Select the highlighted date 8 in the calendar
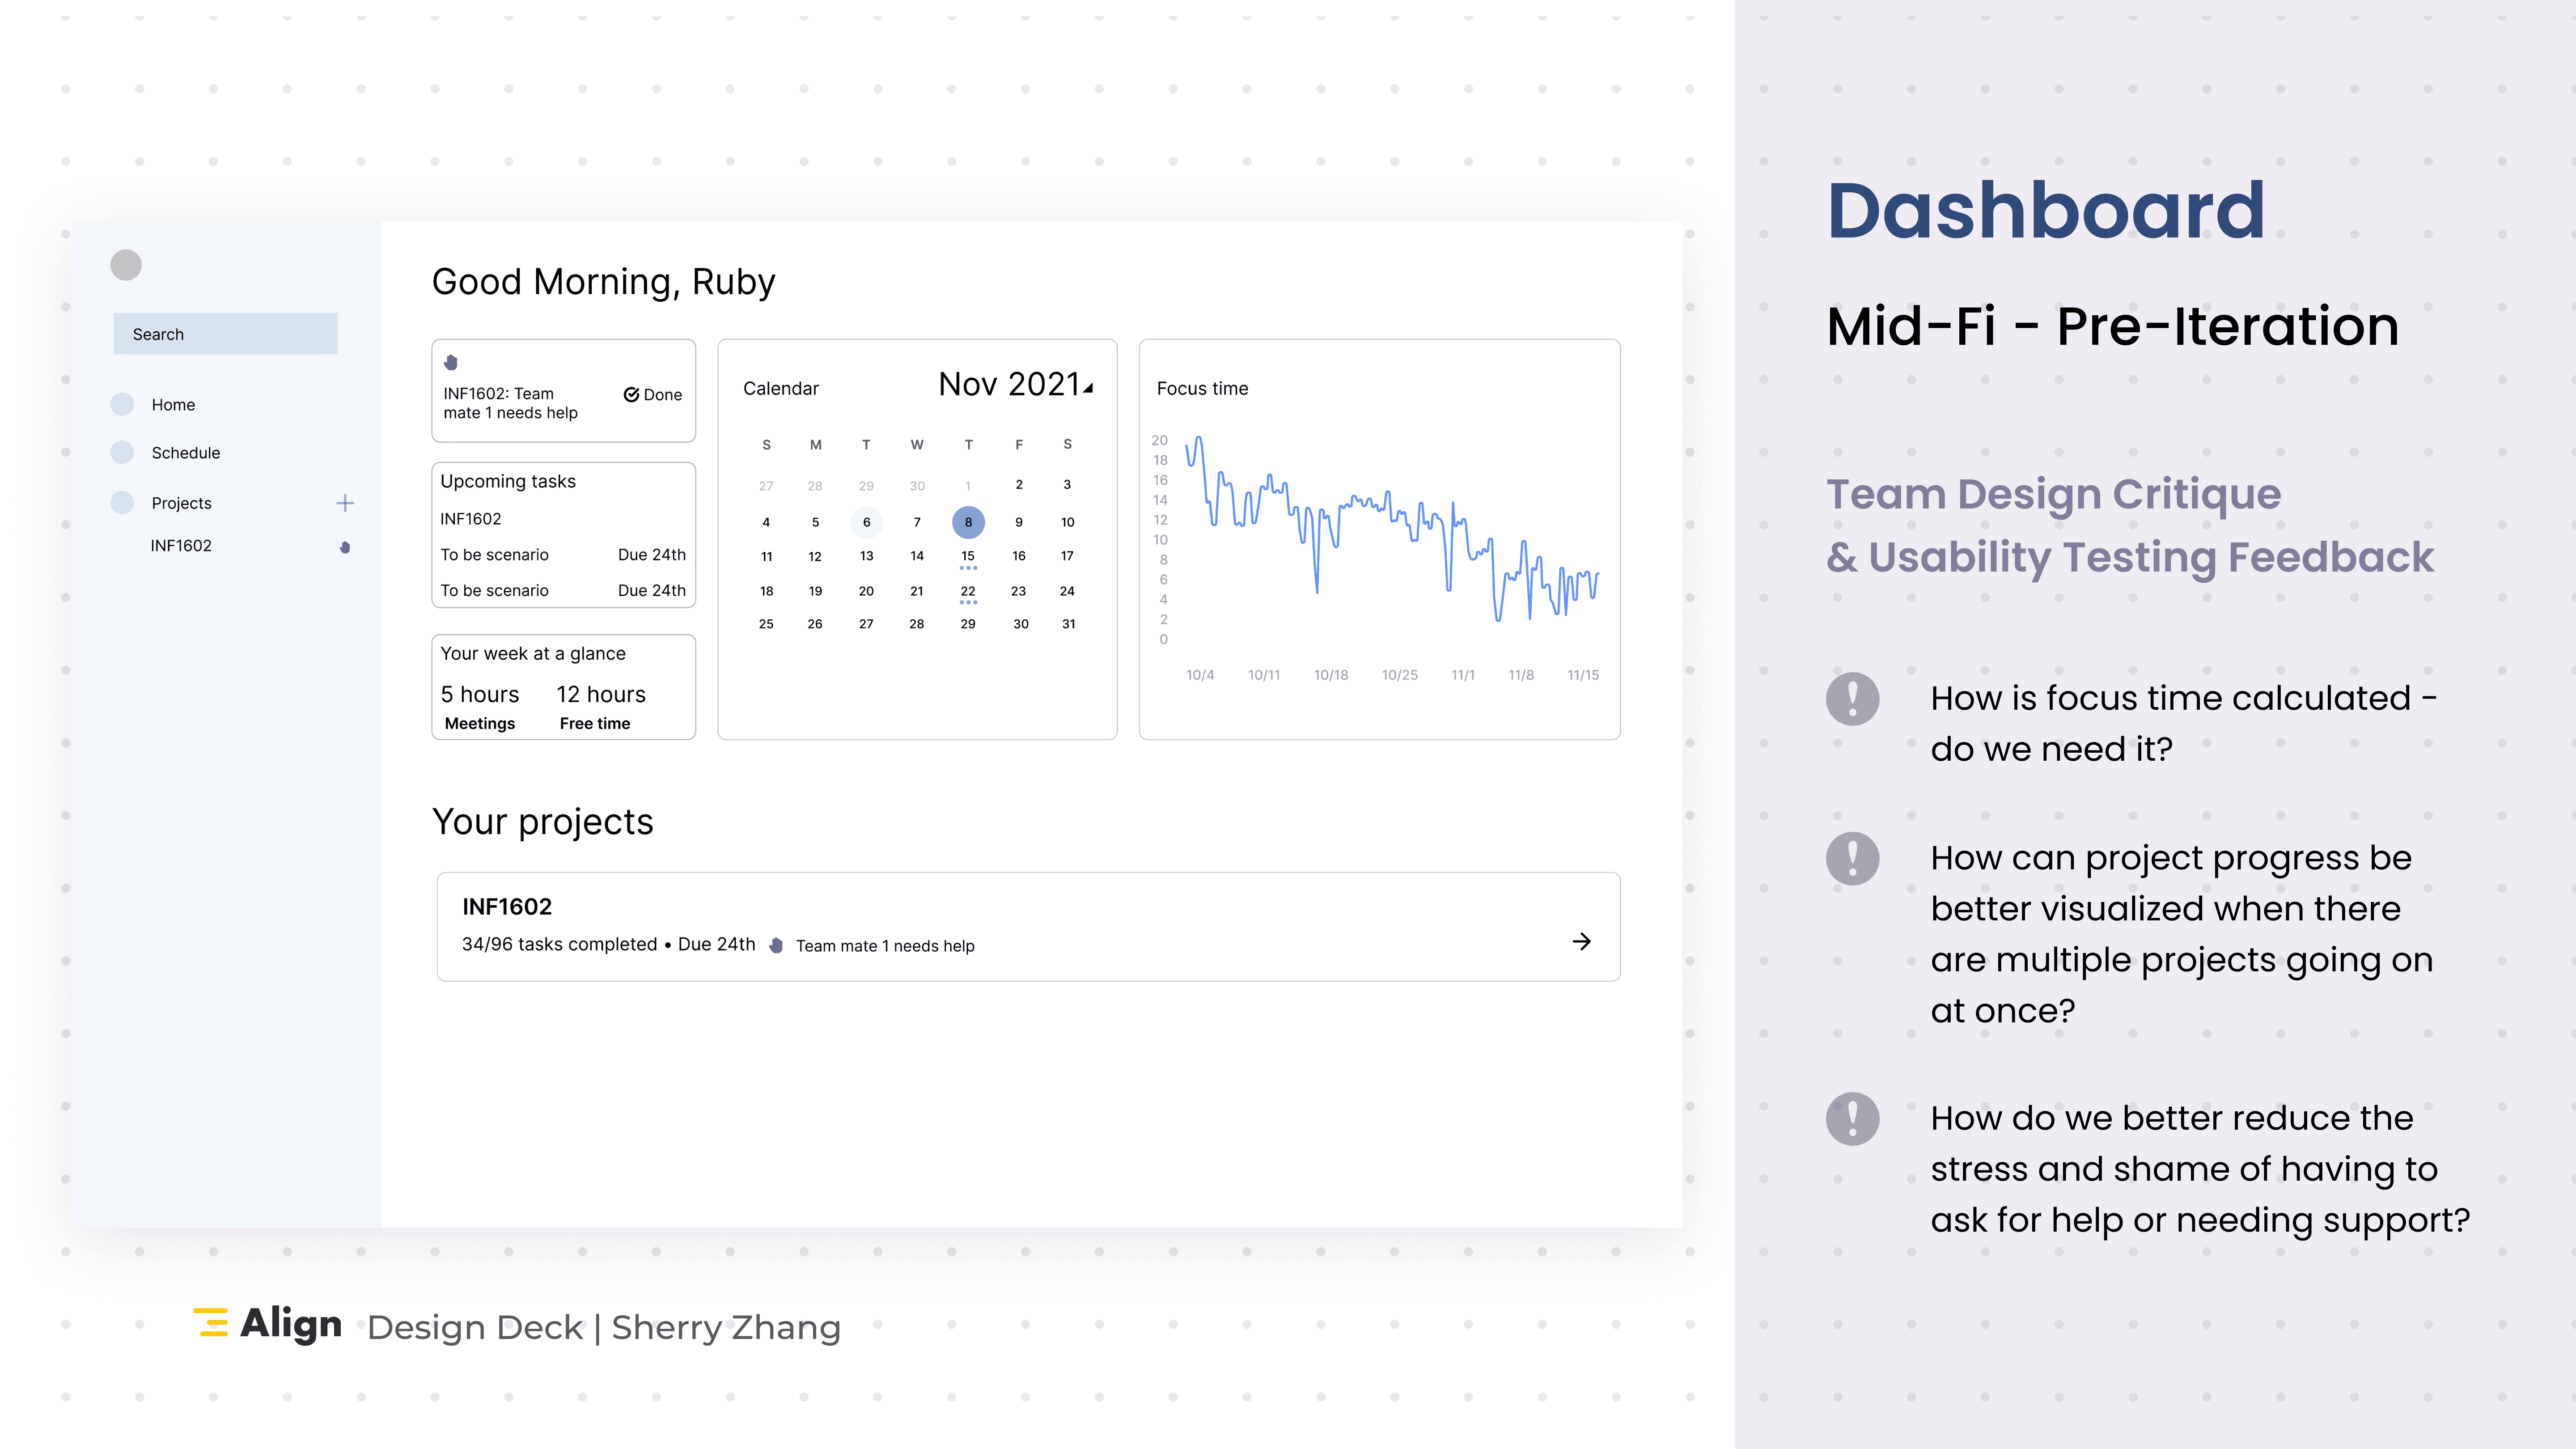2576x1449 pixels. [967, 522]
